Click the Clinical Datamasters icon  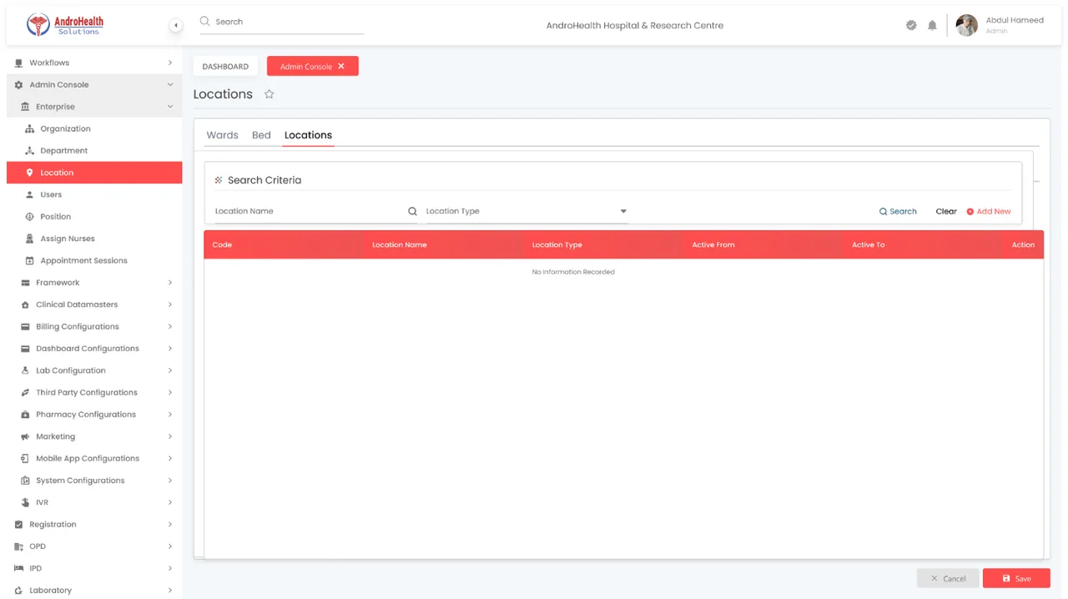(x=25, y=305)
